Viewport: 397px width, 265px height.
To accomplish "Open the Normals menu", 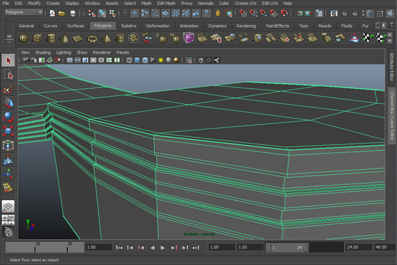I will (x=206, y=3).
